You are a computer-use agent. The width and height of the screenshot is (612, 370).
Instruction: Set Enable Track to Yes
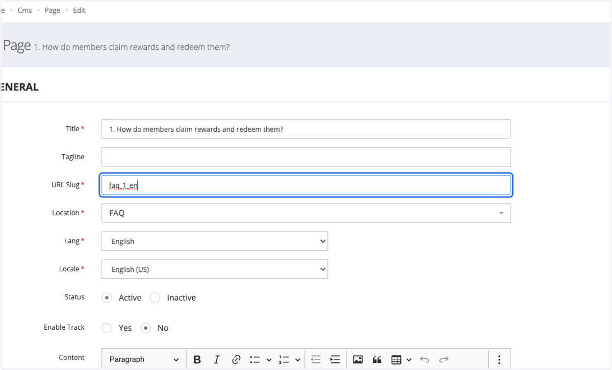107,328
